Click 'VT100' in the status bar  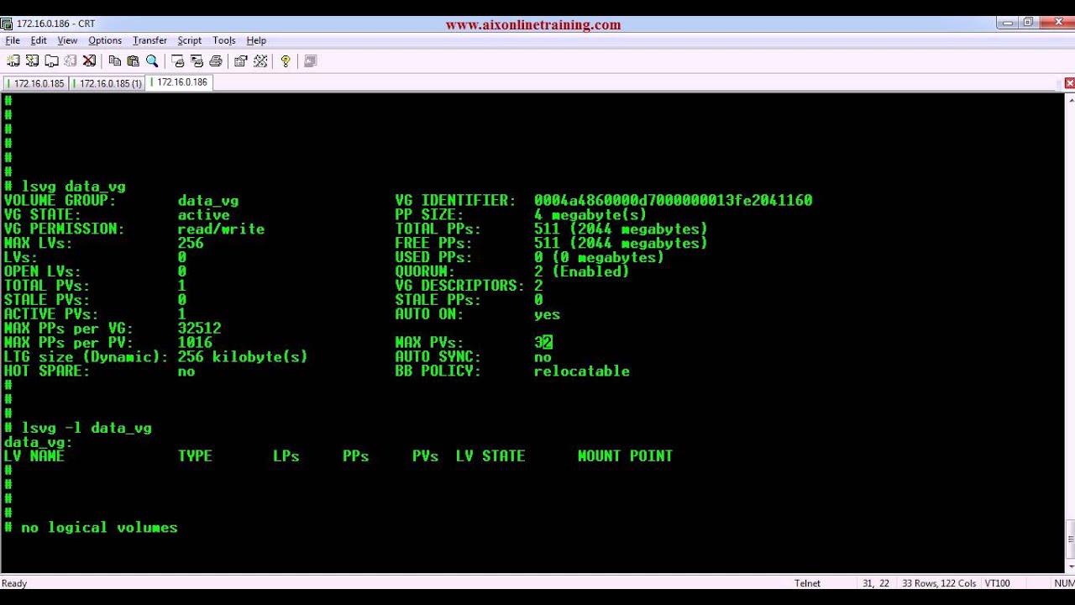click(x=997, y=583)
